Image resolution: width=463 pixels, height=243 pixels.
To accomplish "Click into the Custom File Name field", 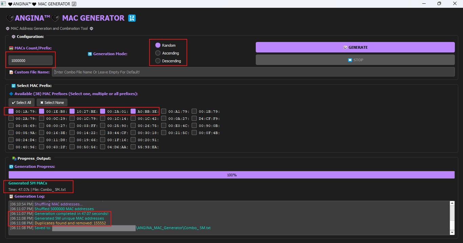I will coord(253,72).
